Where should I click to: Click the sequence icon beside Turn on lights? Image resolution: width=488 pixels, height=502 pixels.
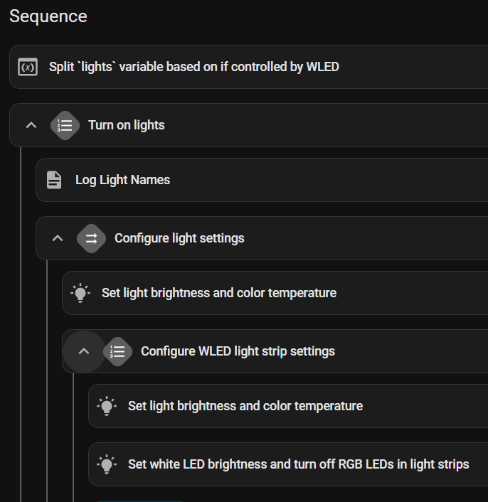coord(65,125)
